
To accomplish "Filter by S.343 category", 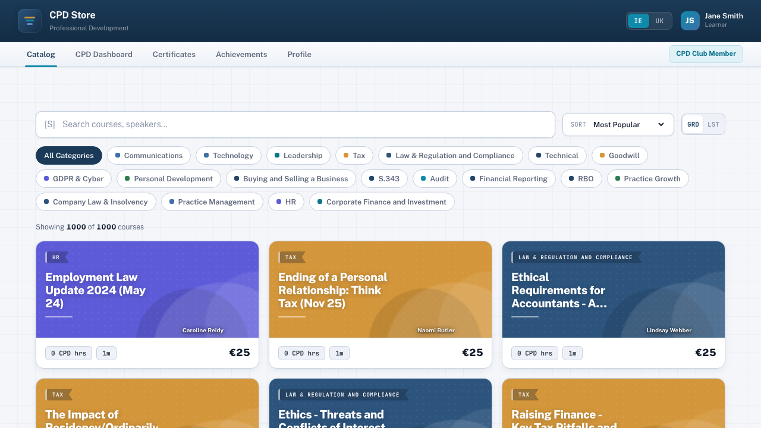I will 385,179.
